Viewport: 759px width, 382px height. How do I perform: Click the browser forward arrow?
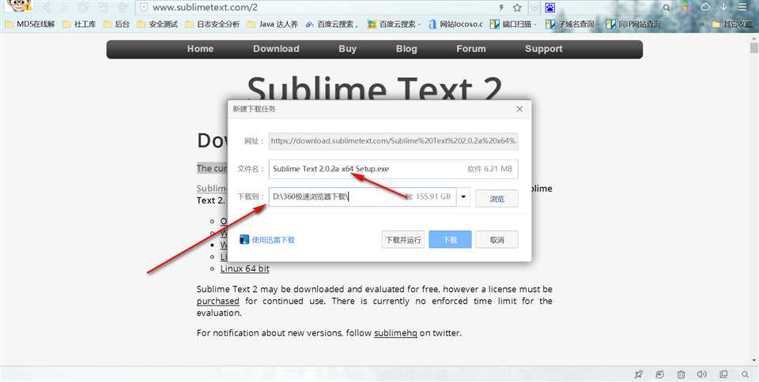pos(64,7)
